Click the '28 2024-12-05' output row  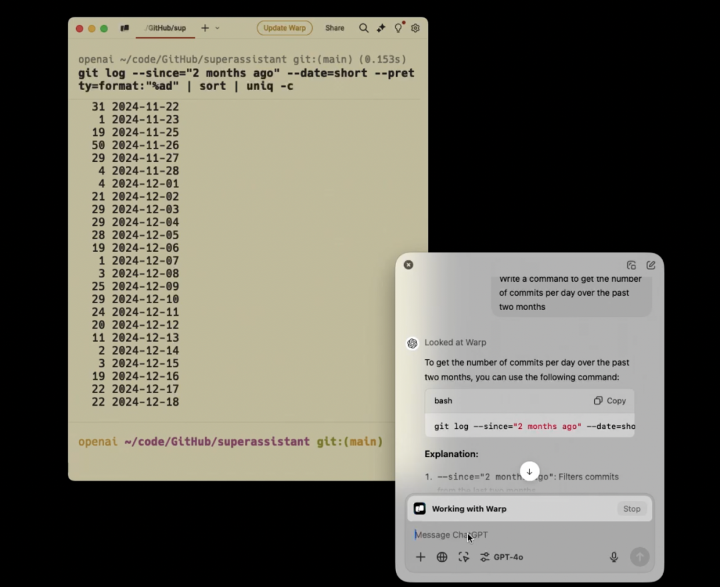click(x=135, y=235)
